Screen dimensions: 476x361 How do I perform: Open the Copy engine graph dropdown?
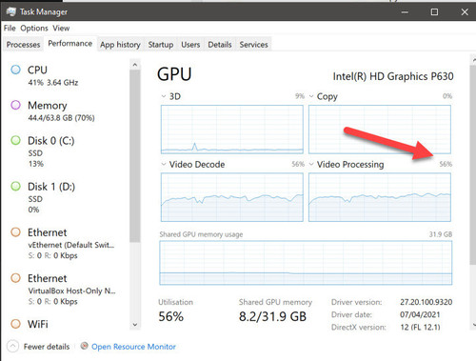pyautogui.click(x=311, y=96)
